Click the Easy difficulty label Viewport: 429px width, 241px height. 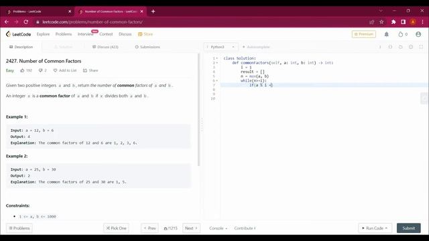click(x=10, y=70)
